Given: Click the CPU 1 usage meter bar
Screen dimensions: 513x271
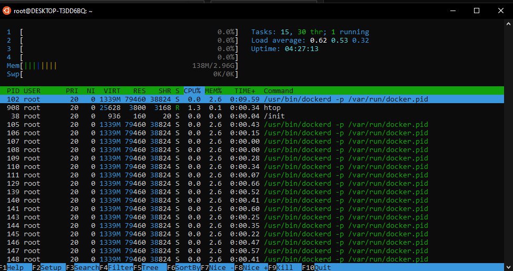Looking at the screenshot, I should (x=123, y=32).
